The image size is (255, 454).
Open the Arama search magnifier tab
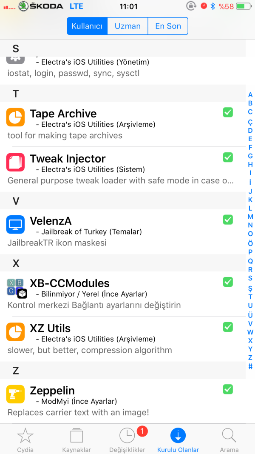[x=229, y=440]
